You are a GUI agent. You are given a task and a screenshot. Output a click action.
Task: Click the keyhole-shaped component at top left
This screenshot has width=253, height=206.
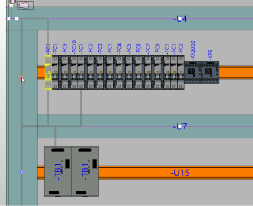[26, 6]
